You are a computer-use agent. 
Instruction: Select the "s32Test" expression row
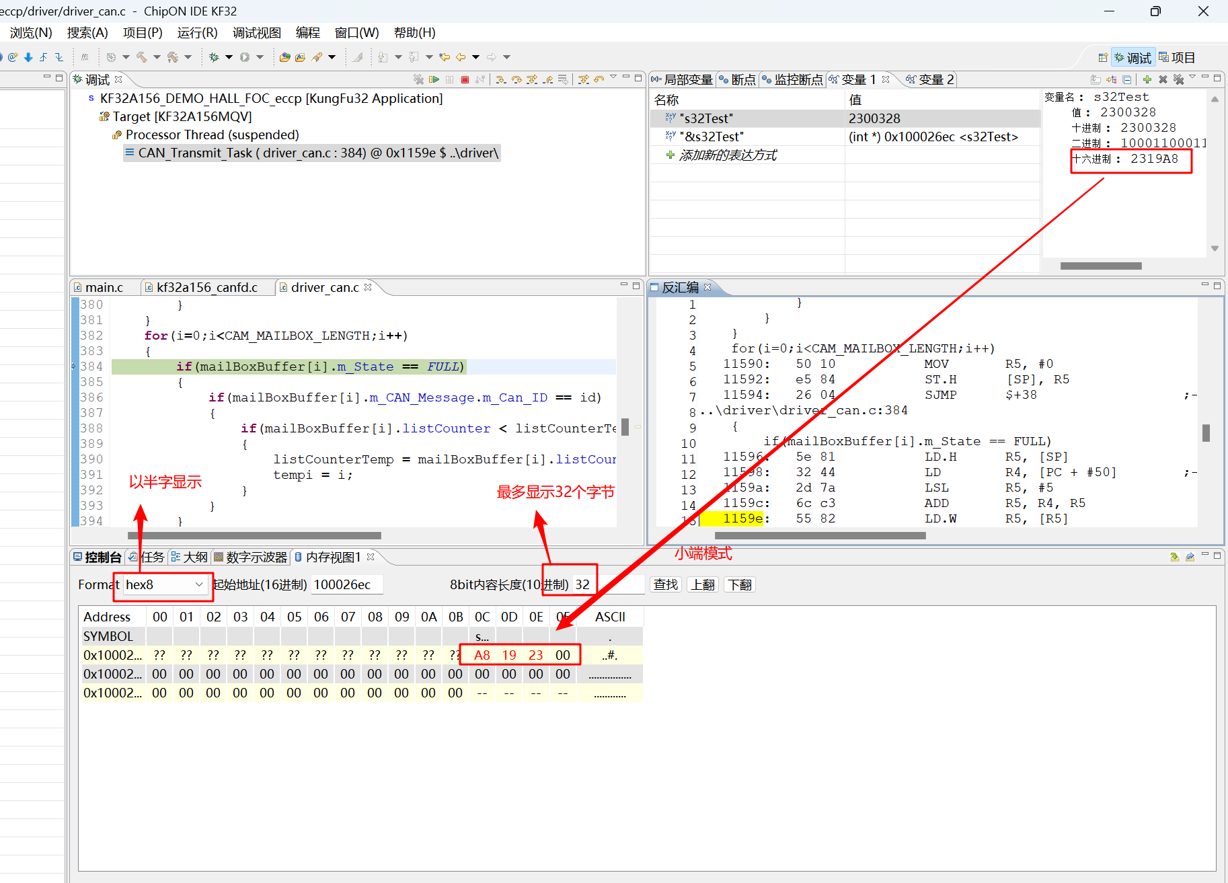pyautogui.click(x=845, y=118)
